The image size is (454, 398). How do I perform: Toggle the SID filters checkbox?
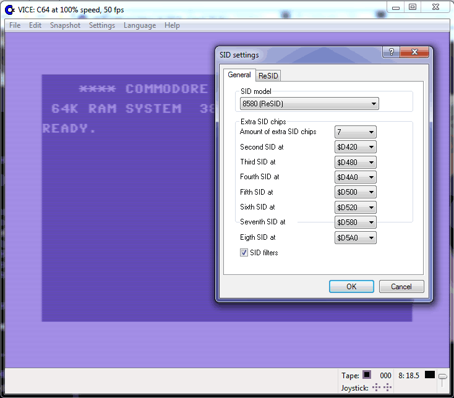pyautogui.click(x=244, y=253)
